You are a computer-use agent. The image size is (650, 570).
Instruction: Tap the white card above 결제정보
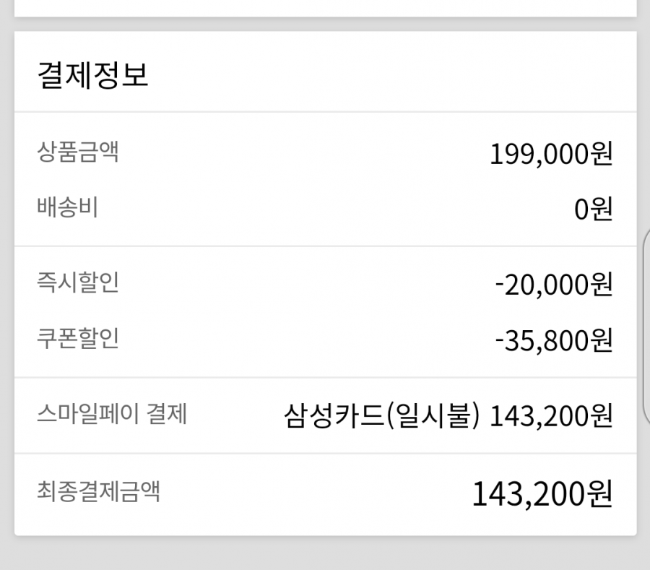[x=326, y=8]
